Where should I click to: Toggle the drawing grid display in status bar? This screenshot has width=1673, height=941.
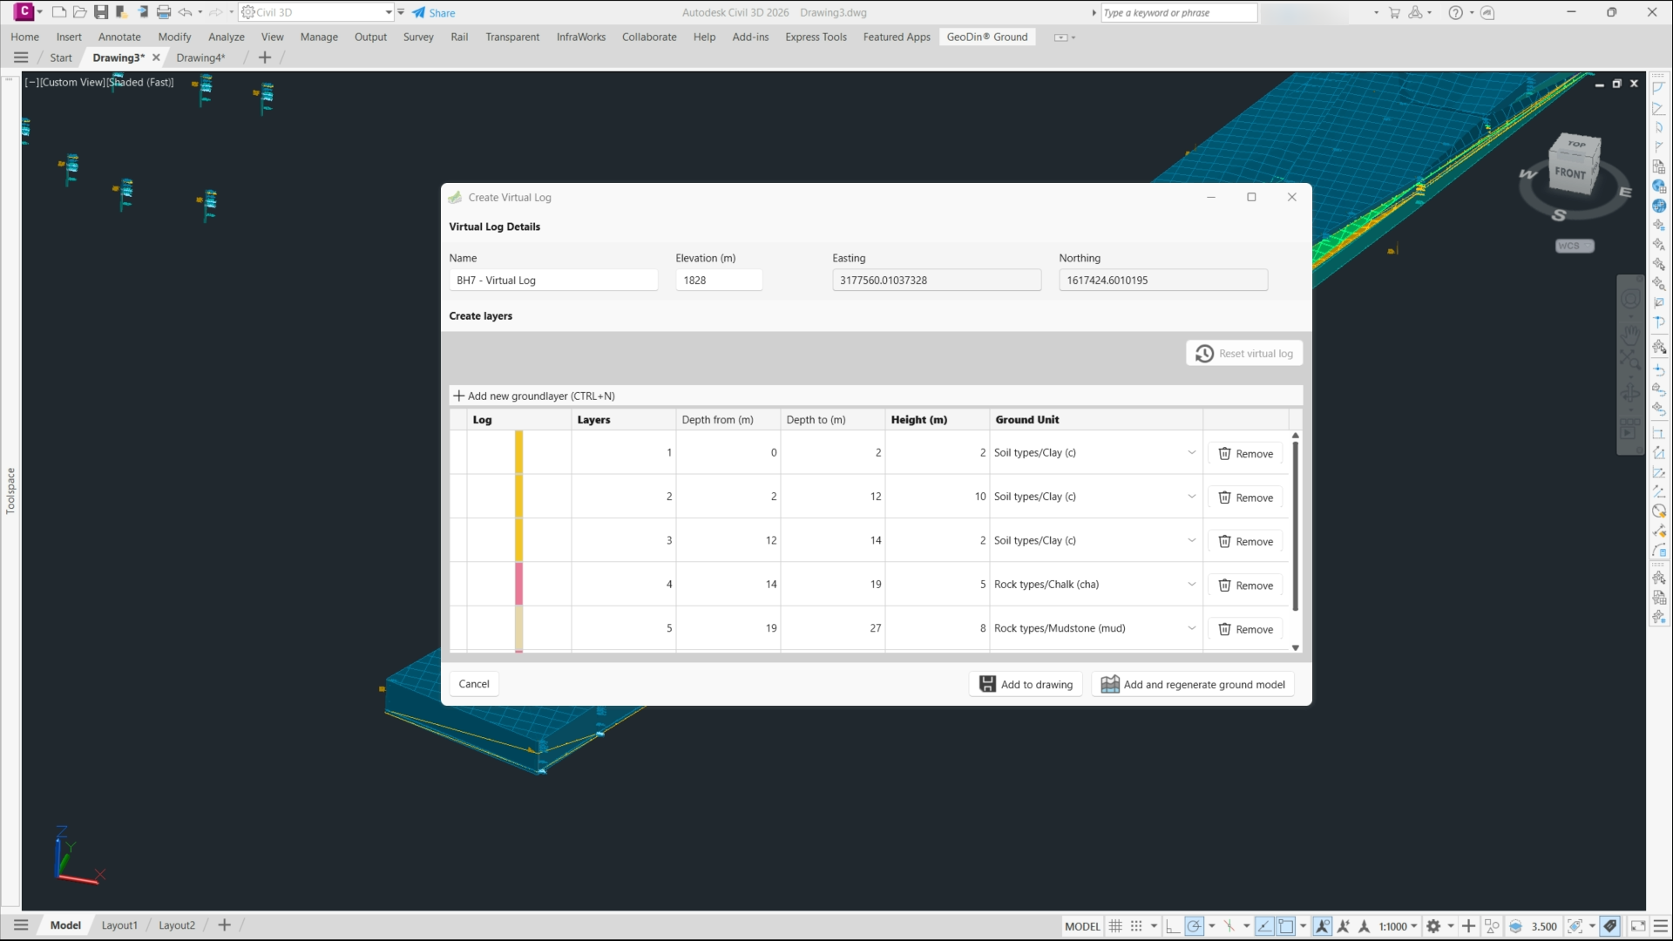pos(1115,926)
